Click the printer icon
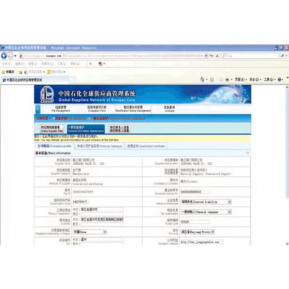This screenshot has width=289, height=289. 227,79
